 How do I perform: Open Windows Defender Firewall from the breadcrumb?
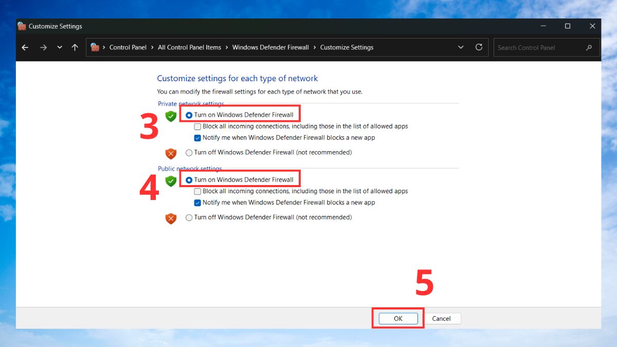pyautogui.click(x=270, y=47)
